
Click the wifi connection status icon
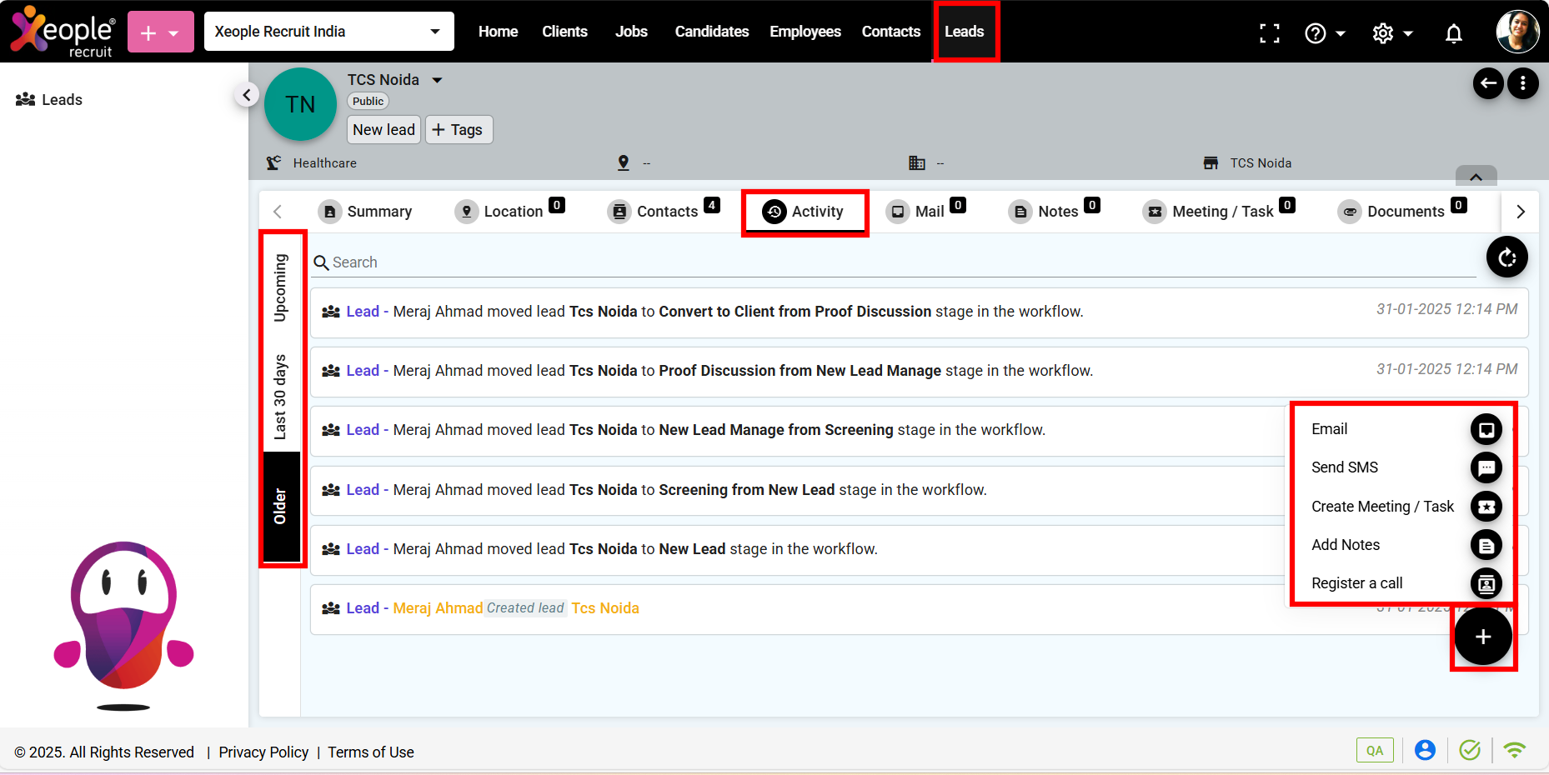[1515, 750]
